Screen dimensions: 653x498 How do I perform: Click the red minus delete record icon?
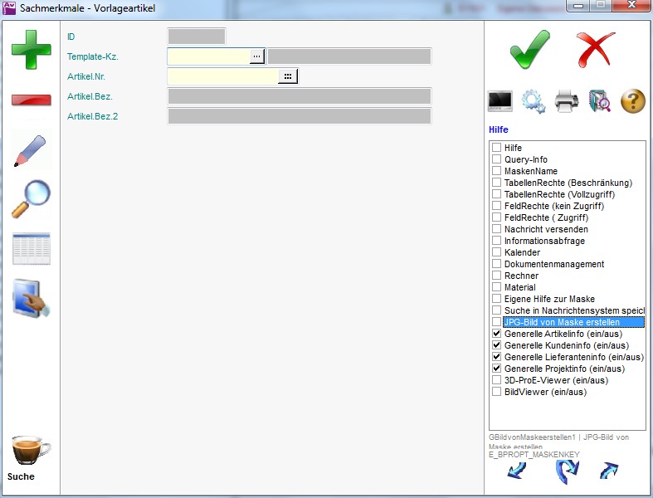[x=31, y=100]
